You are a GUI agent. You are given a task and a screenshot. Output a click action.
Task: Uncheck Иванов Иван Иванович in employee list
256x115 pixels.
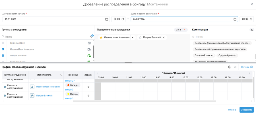pos(3,49)
